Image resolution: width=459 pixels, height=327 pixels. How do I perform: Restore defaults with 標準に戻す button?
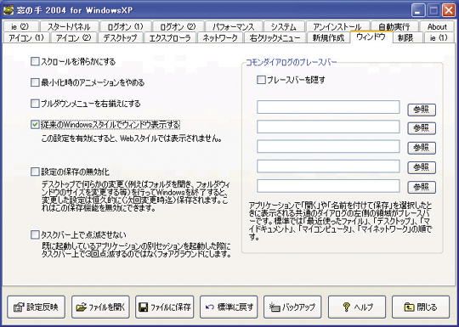[x=229, y=307]
